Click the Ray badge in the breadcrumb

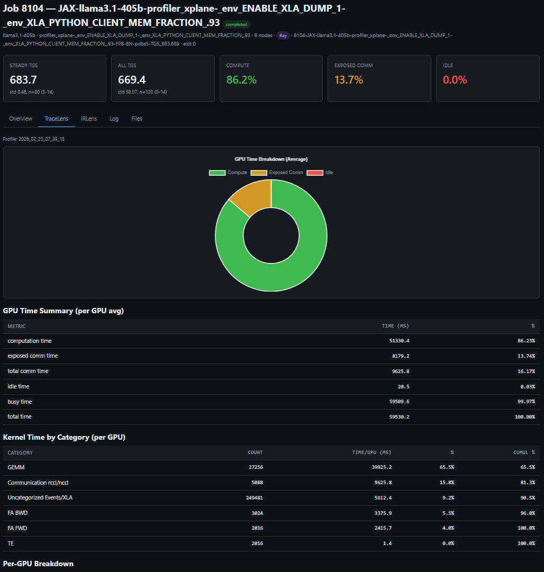[x=283, y=35]
